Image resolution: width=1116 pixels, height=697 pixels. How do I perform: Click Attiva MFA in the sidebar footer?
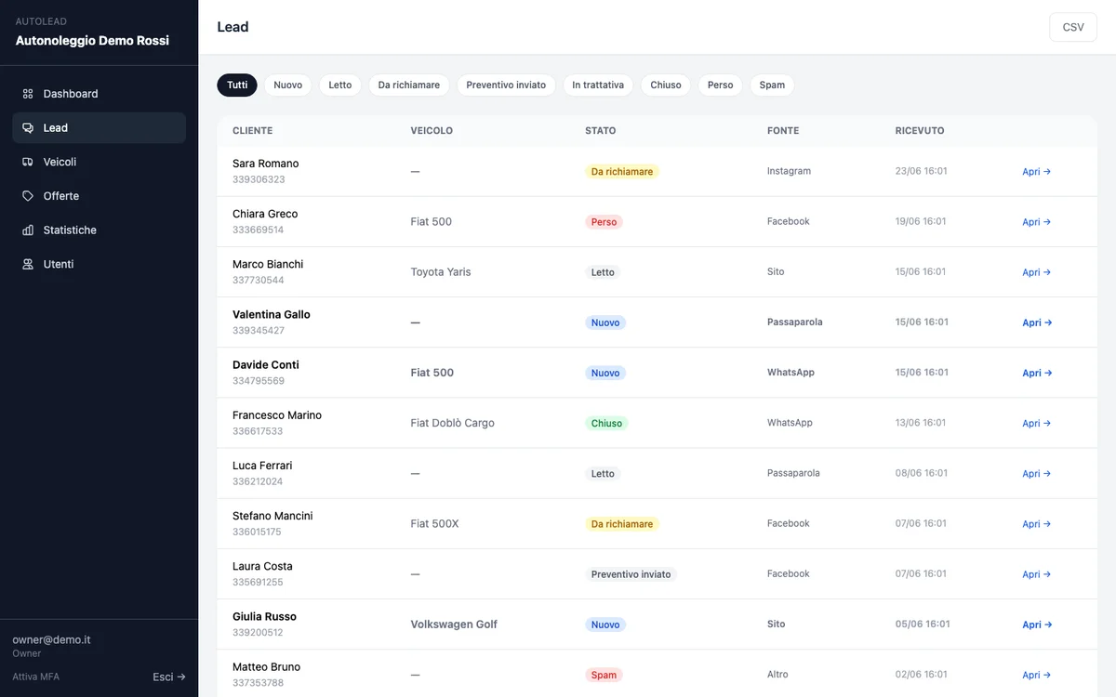click(x=35, y=677)
